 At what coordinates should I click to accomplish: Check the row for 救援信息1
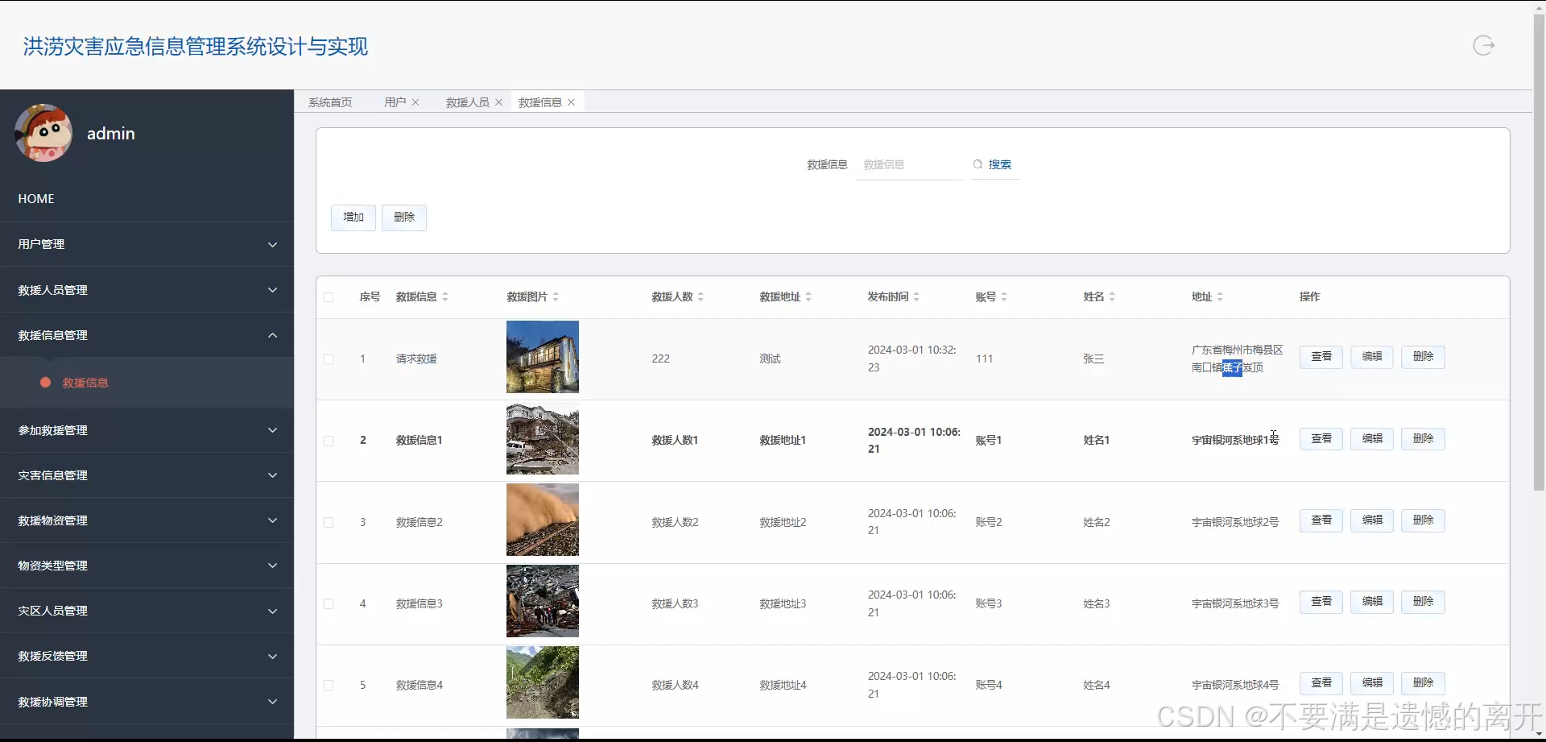click(329, 441)
